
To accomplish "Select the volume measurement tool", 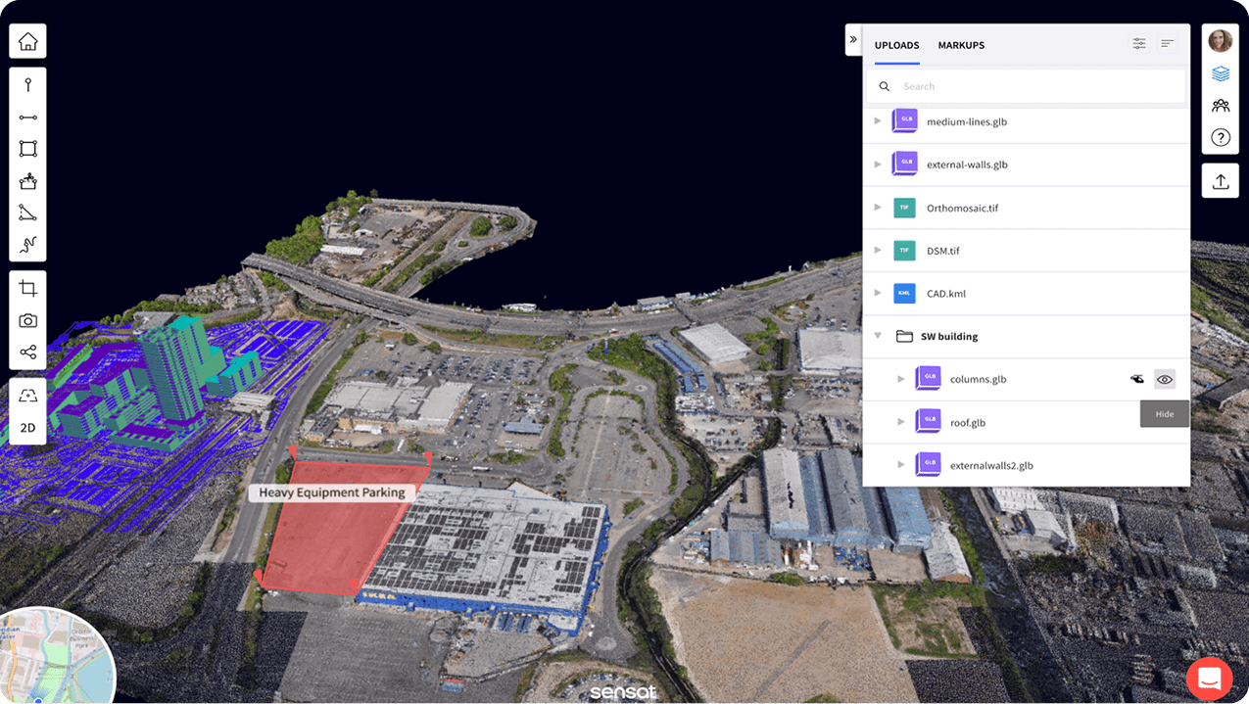I will (x=27, y=181).
